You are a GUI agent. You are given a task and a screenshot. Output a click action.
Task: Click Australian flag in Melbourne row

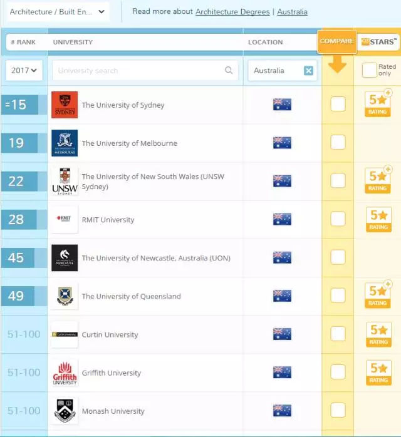pyautogui.click(x=282, y=143)
